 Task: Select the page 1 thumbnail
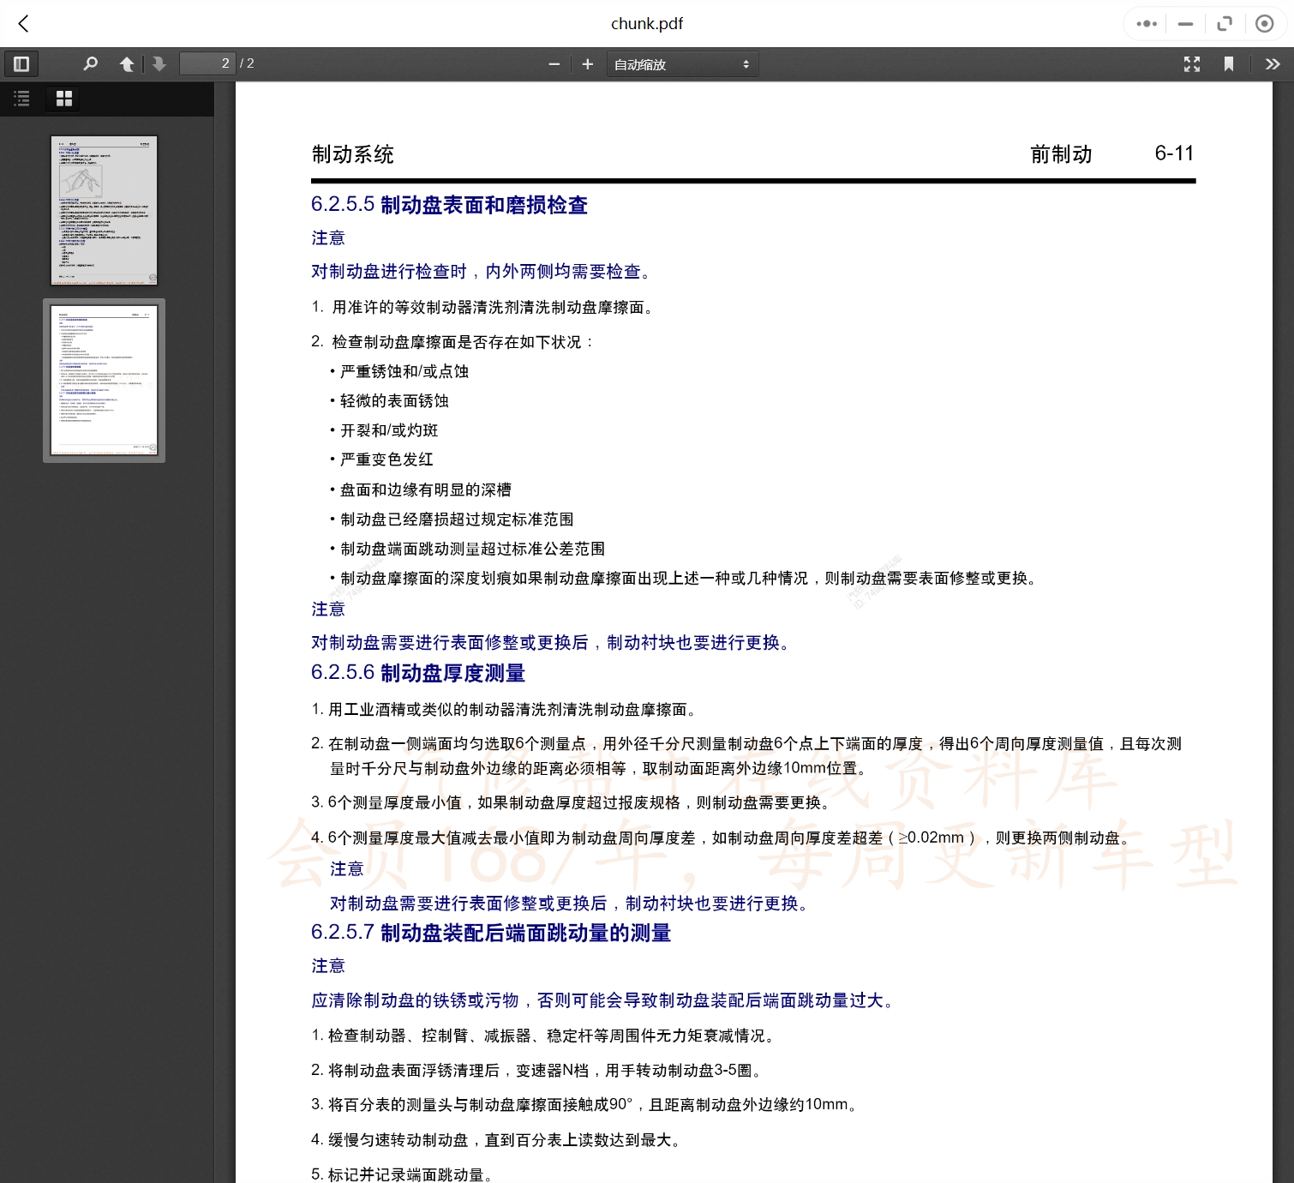105,210
